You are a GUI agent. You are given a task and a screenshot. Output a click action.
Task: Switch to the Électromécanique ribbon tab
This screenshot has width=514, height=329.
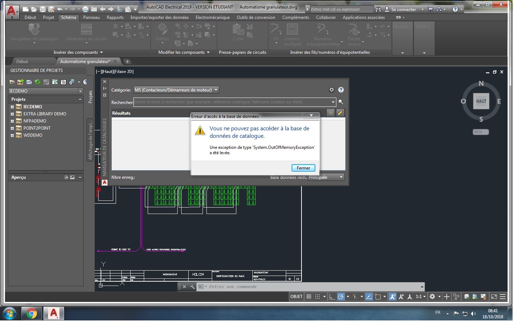(213, 17)
